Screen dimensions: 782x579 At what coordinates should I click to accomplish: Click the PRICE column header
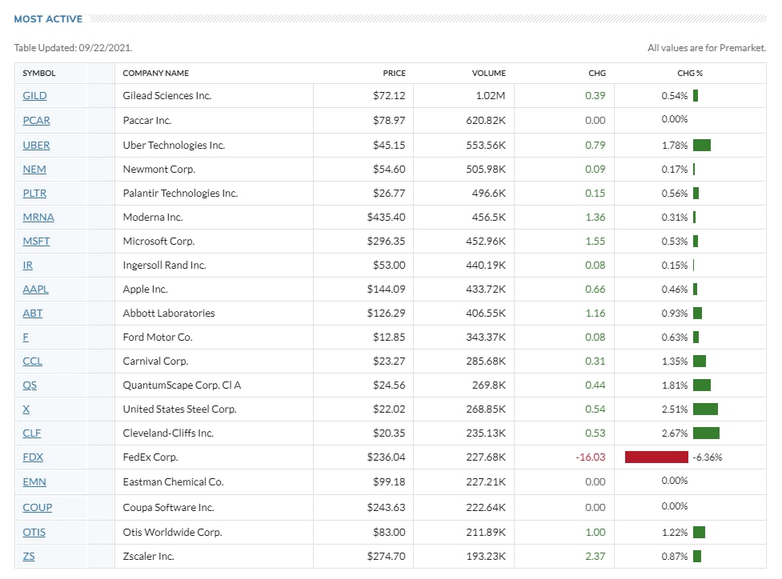tap(394, 74)
